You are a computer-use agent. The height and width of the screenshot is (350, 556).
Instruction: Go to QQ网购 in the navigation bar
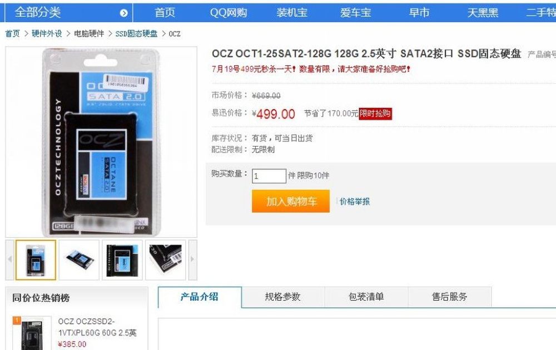point(229,13)
